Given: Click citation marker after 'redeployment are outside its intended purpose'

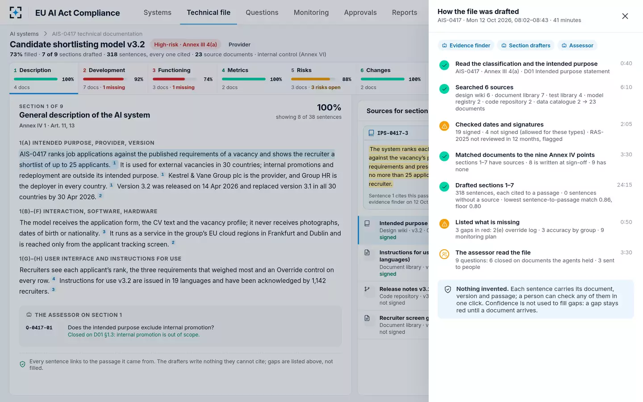Looking at the screenshot, I should tap(163, 175).
